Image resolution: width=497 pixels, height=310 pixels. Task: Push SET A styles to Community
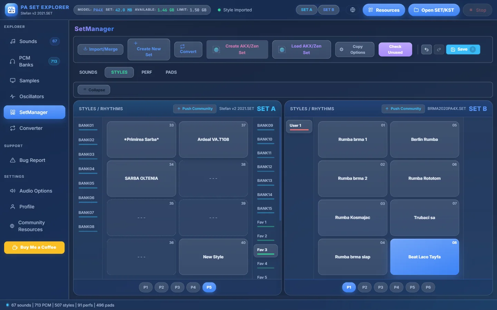[195, 109]
